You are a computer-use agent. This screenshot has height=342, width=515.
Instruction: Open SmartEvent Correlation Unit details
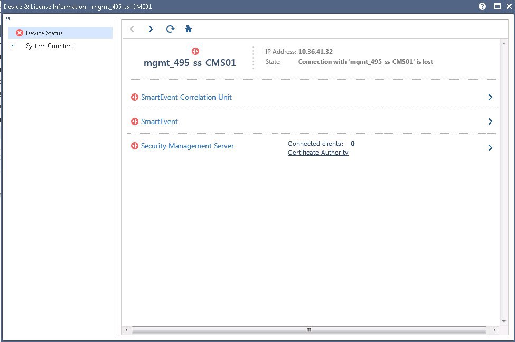pos(186,97)
